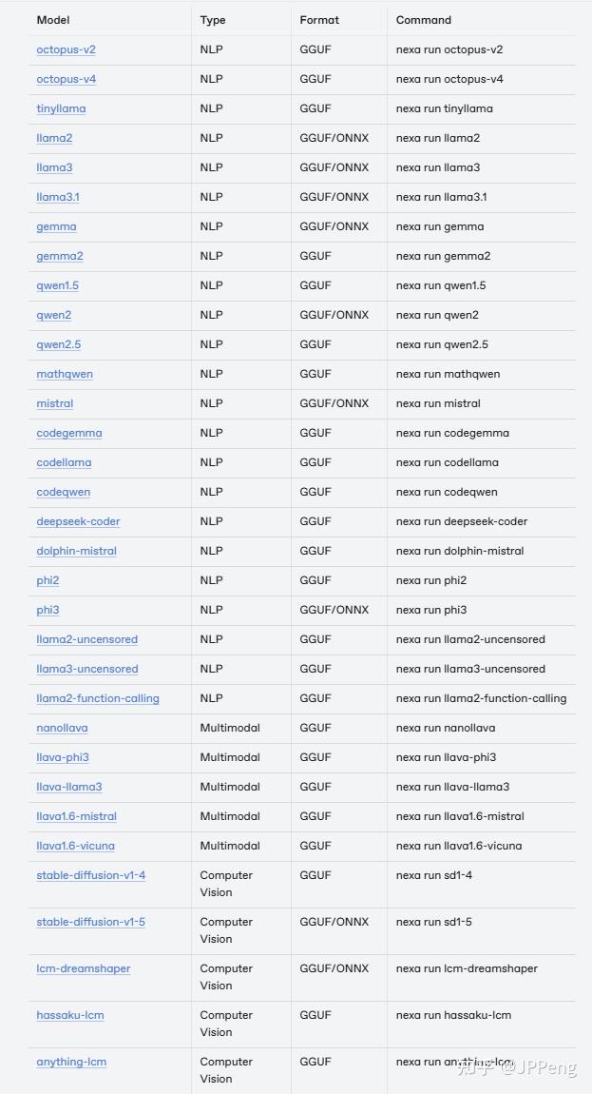Open the qwen2.5 link
Viewport: 592px width, 1094px height.
click(x=59, y=344)
